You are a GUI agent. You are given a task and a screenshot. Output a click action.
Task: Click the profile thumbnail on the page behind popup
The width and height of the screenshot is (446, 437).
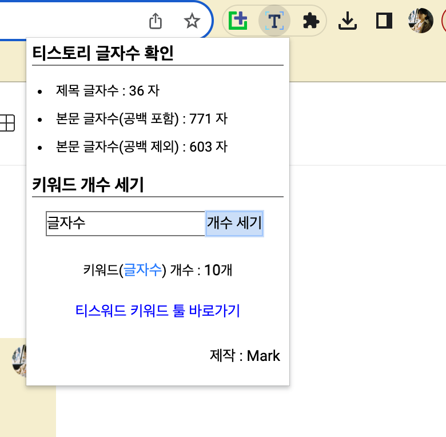19,361
